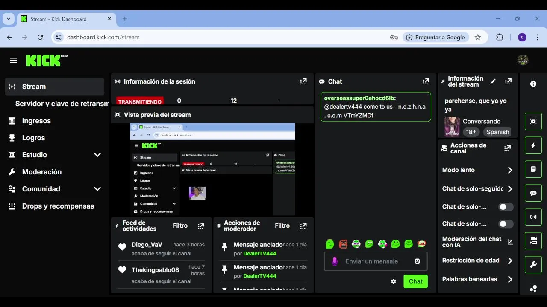This screenshot has width=547, height=307.
Task: Toggle speech bubble chat widget in sidebar
Action: coord(533,193)
